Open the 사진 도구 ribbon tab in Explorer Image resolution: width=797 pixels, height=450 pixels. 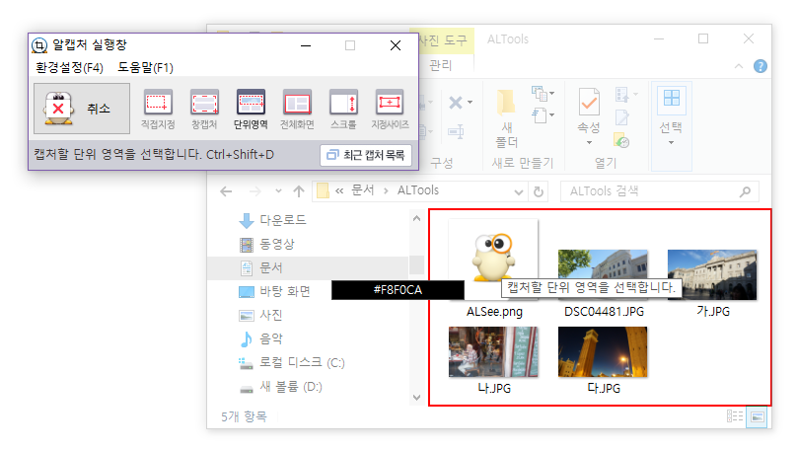coord(442,40)
